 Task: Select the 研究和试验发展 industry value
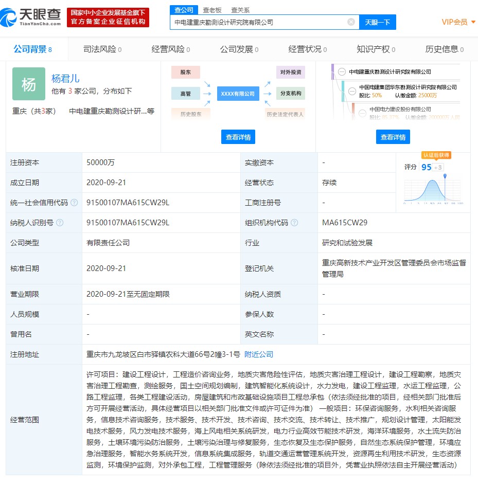click(x=347, y=243)
